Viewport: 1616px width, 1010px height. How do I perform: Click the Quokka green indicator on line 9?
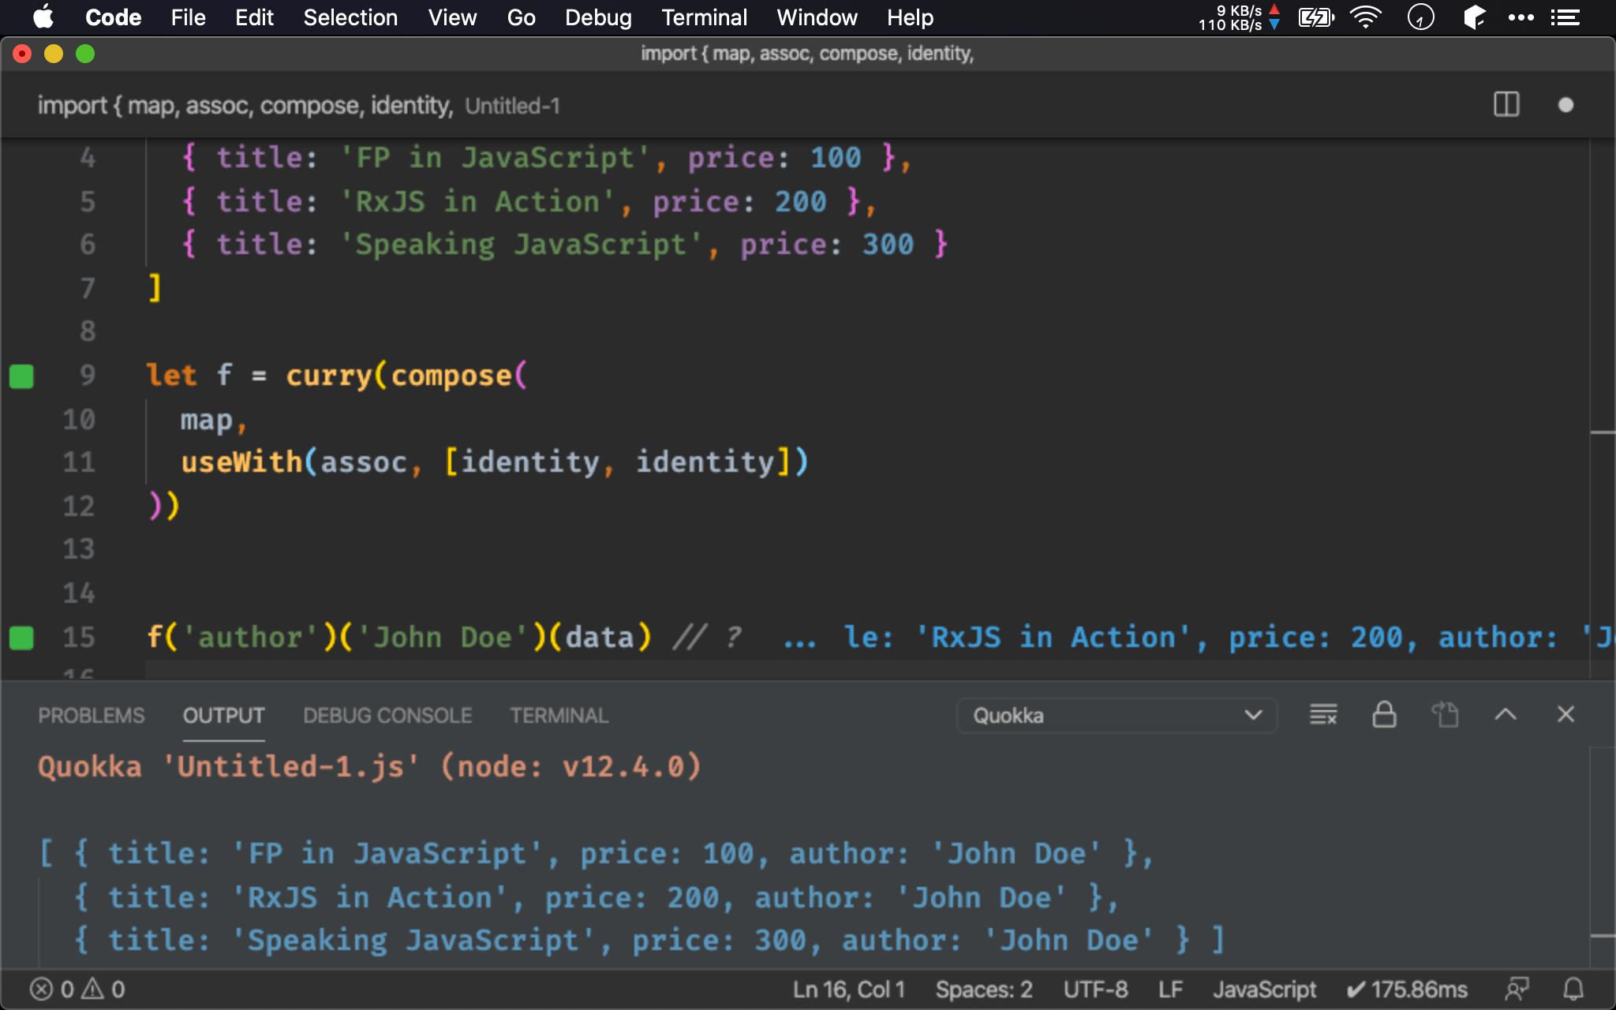coord(21,376)
